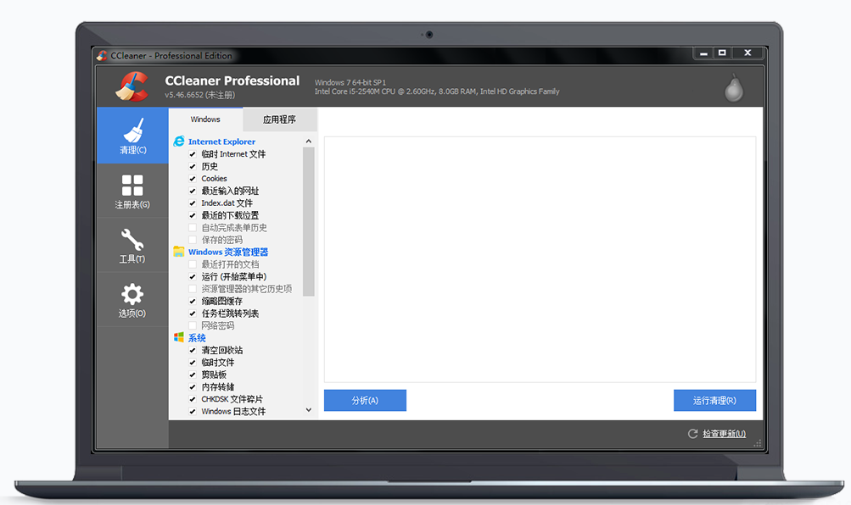Click the Windows 资源管理器 folder icon

(x=178, y=252)
